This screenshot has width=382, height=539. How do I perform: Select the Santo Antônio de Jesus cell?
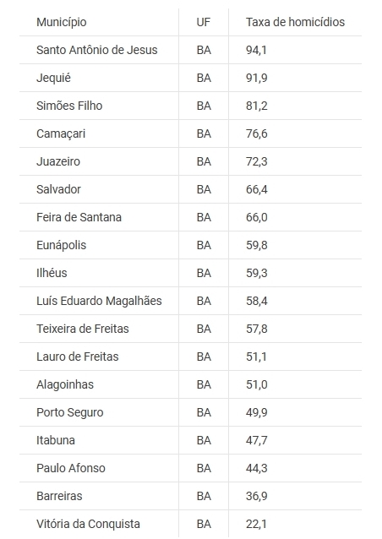(97, 50)
